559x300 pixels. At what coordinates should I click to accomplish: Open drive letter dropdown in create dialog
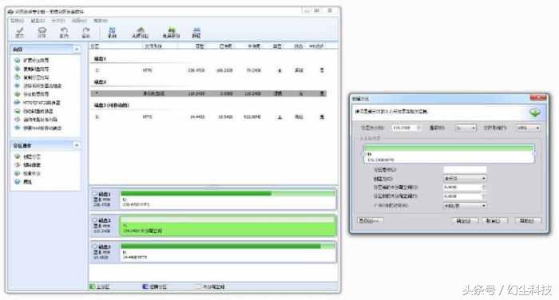(x=466, y=128)
